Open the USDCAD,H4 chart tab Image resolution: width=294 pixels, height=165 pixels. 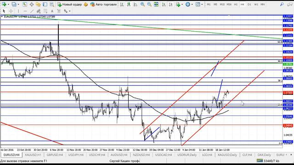click(x=164, y=155)
